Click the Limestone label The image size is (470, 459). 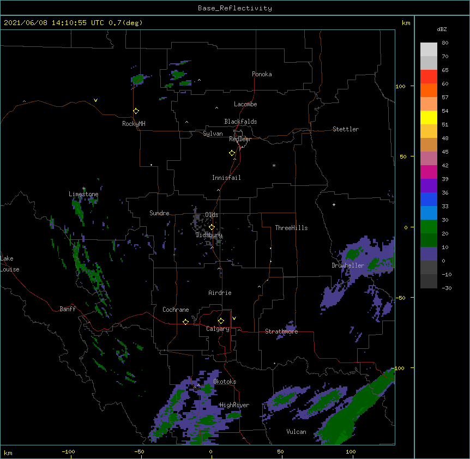click(x=83, y=194)
